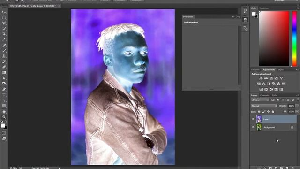The height and width of the screenshot is (169, 300).
Task: Select the Spot Healing Brush tool
Action: coord(4,46)
